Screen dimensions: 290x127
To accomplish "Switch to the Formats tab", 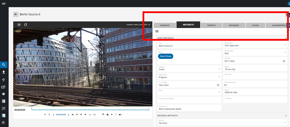I will click(211, 25).
